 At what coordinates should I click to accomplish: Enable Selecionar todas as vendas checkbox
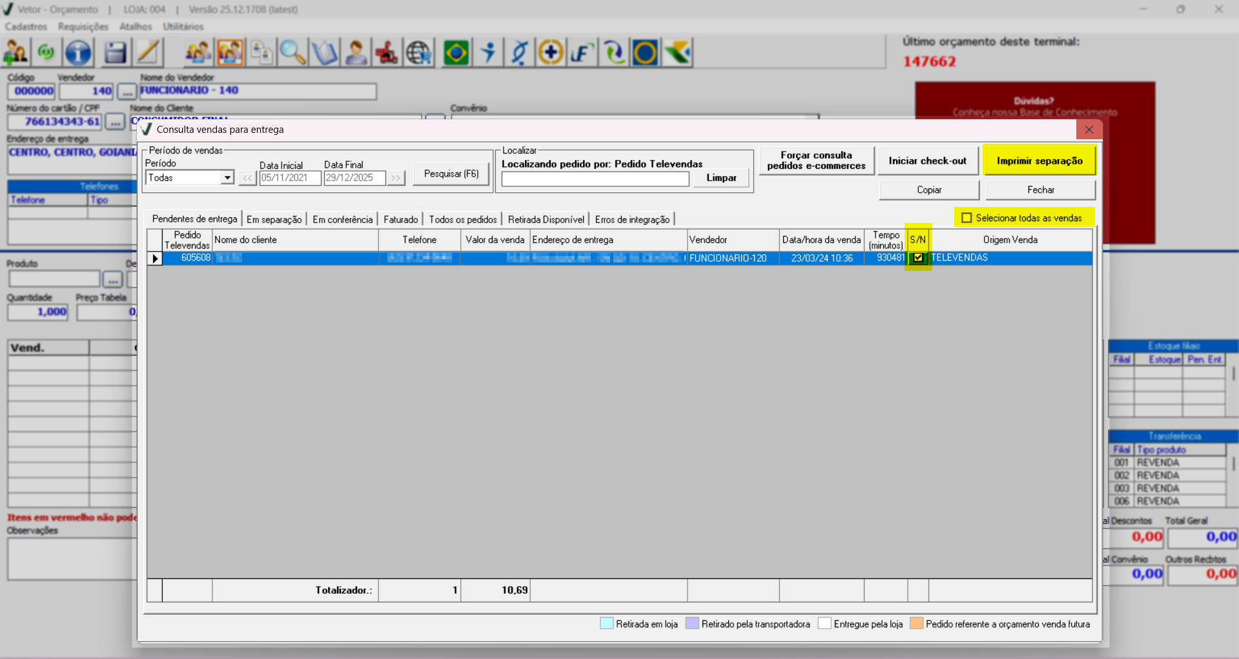[967, 218]
